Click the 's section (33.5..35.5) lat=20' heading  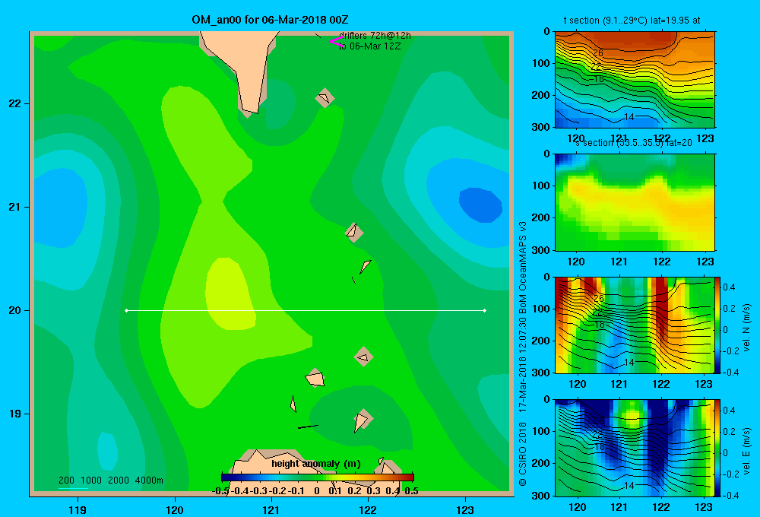(x=634, y=143)
